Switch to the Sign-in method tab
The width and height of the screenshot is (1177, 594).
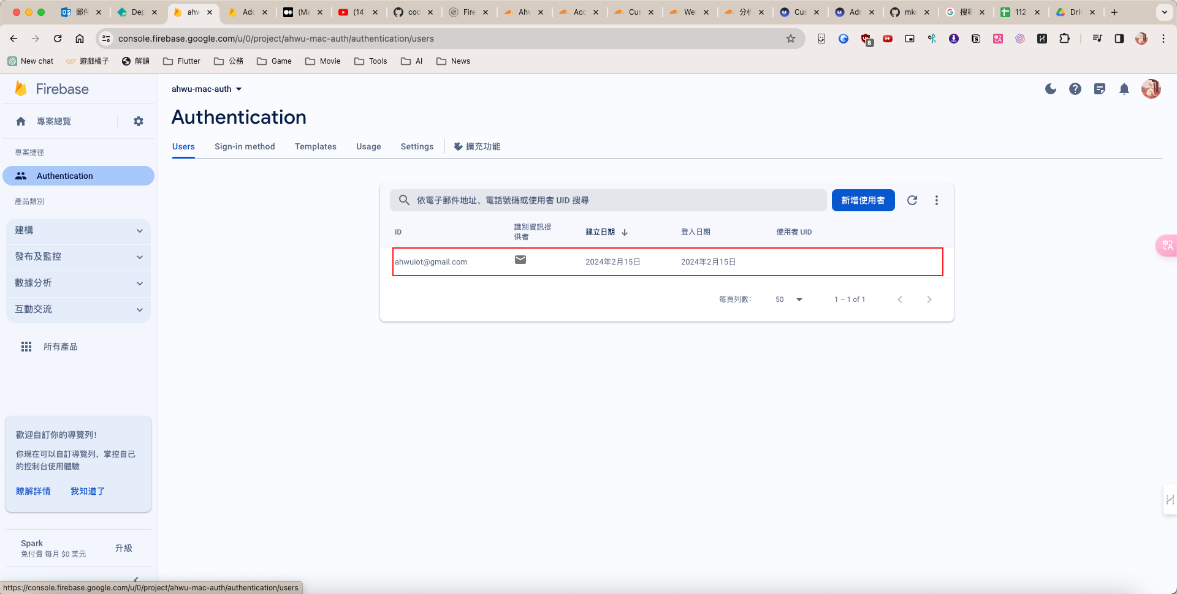(245, 147)
